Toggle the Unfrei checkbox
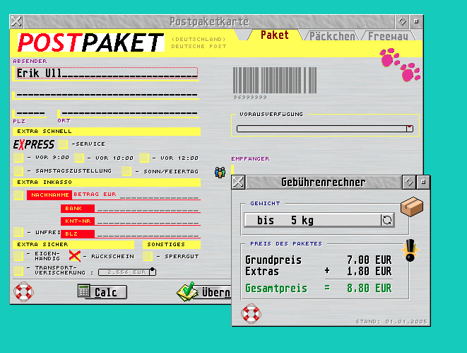This screenshot has width=467, height=353. click(x=18, y=232)
